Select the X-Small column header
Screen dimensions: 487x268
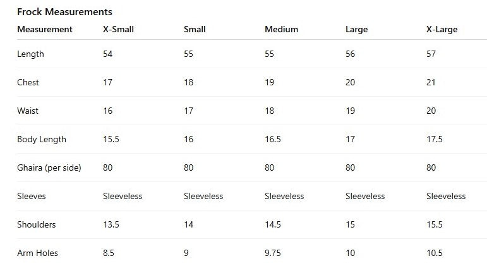click(118, 29)
